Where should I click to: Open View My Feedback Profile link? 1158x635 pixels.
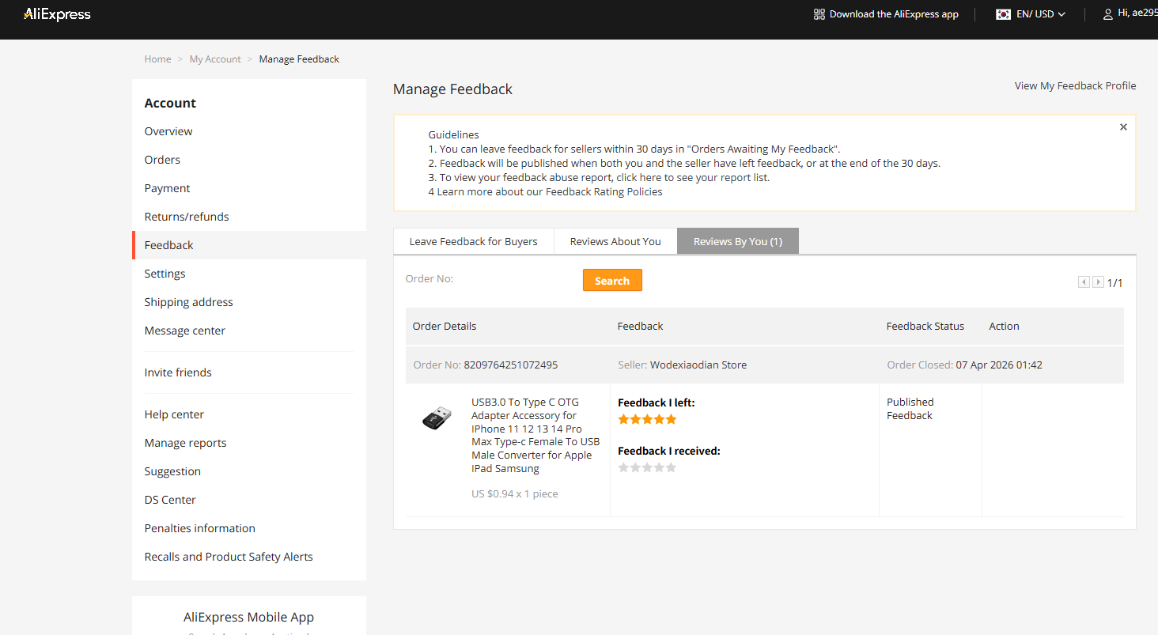click(1075, 85)
